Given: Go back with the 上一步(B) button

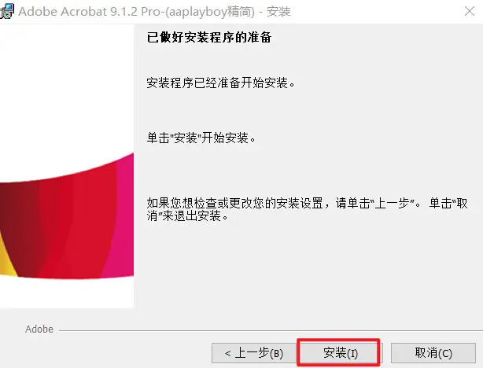Looking at the screenshot, I should [254, 353].
